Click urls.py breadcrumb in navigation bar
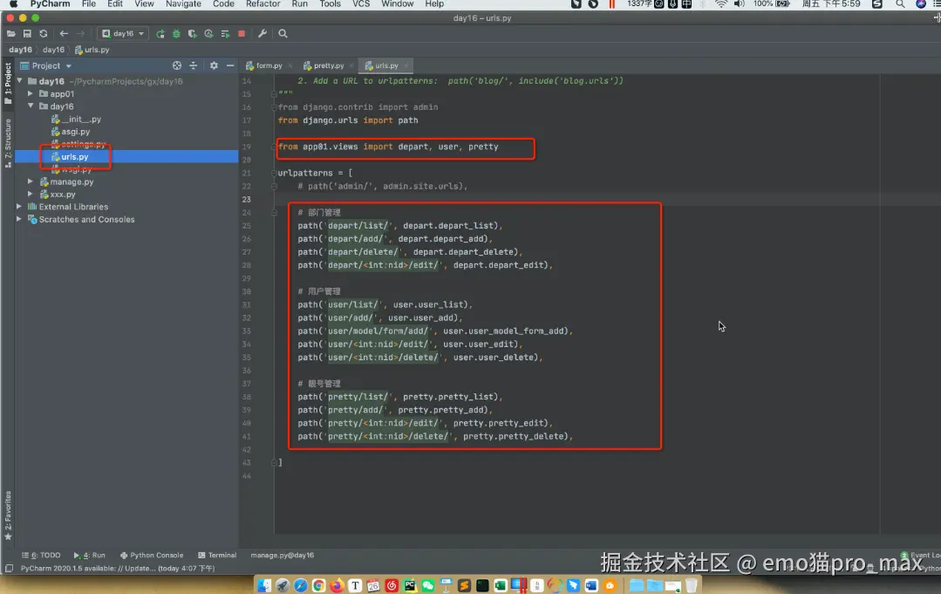Viewport: 941px width, 594px height. click(92, 50)
